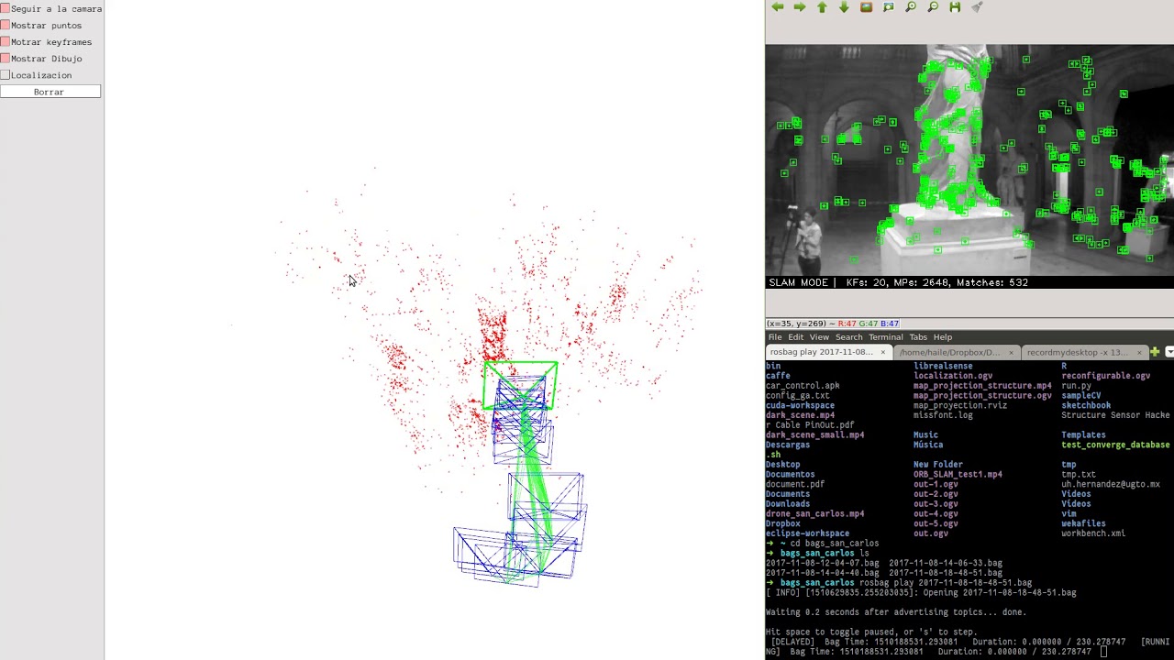
Task: Click 'SLAM MODE' status text in image viewer
Action: (798, 282)
